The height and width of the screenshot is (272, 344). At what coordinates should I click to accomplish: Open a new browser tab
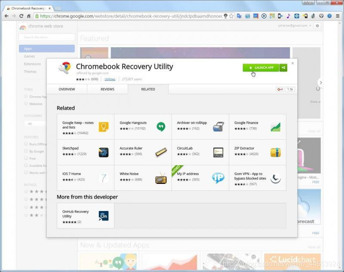[x=58, y=9]
